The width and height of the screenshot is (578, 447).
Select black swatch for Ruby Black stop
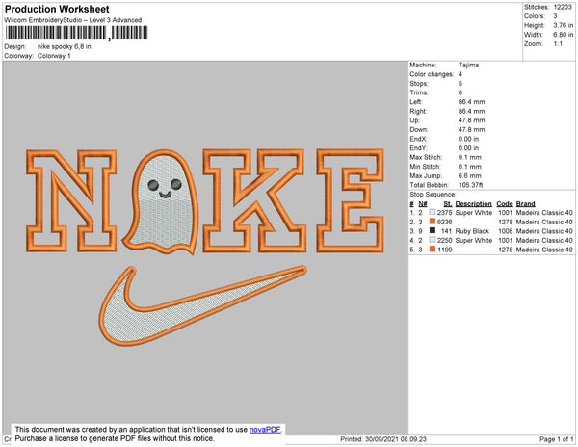(x=433, y=230)
